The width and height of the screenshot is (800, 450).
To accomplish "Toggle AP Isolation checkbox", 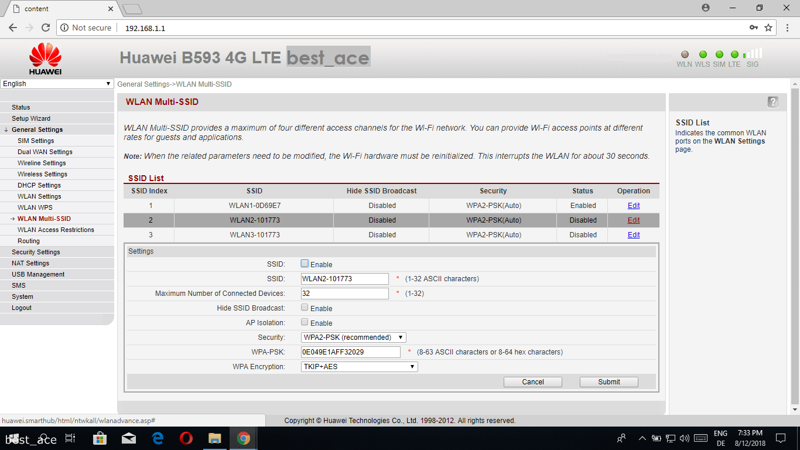I will coord(305,322).
